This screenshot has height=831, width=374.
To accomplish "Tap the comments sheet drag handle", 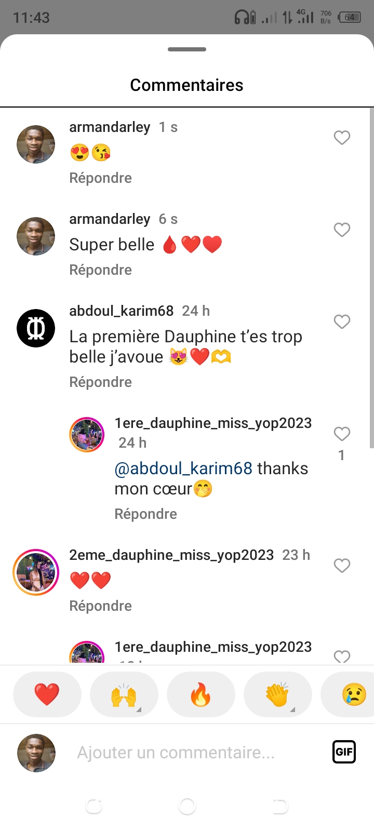I will pyautogui.click(x=187, y=49).
